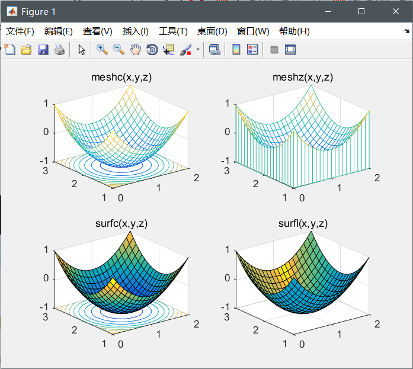Open file with the folder icon
The height and width of the screenshot is (369, 413).
(x=26, y=50)
